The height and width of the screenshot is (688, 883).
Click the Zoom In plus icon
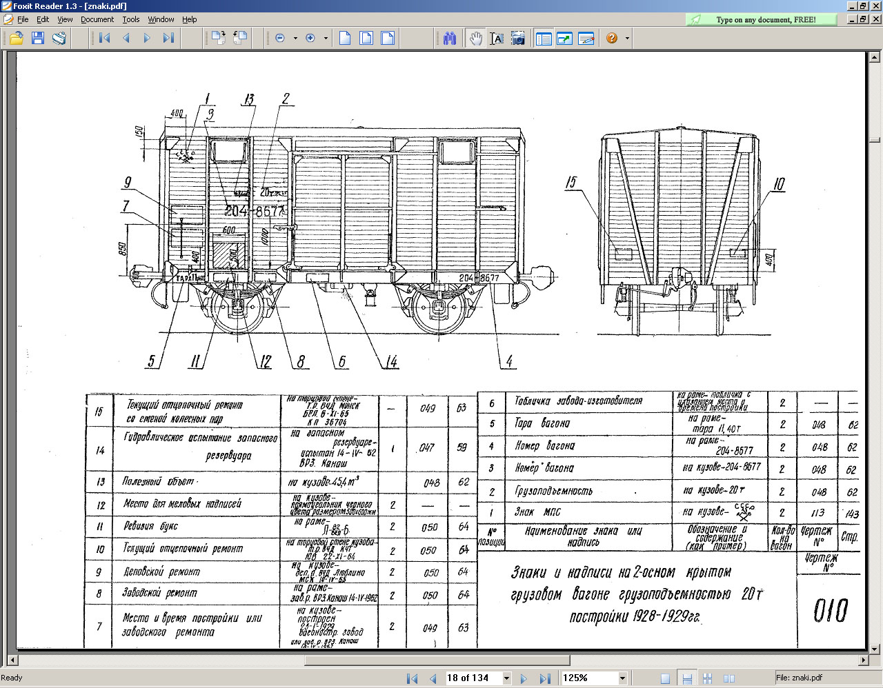[x=310, y=39]
